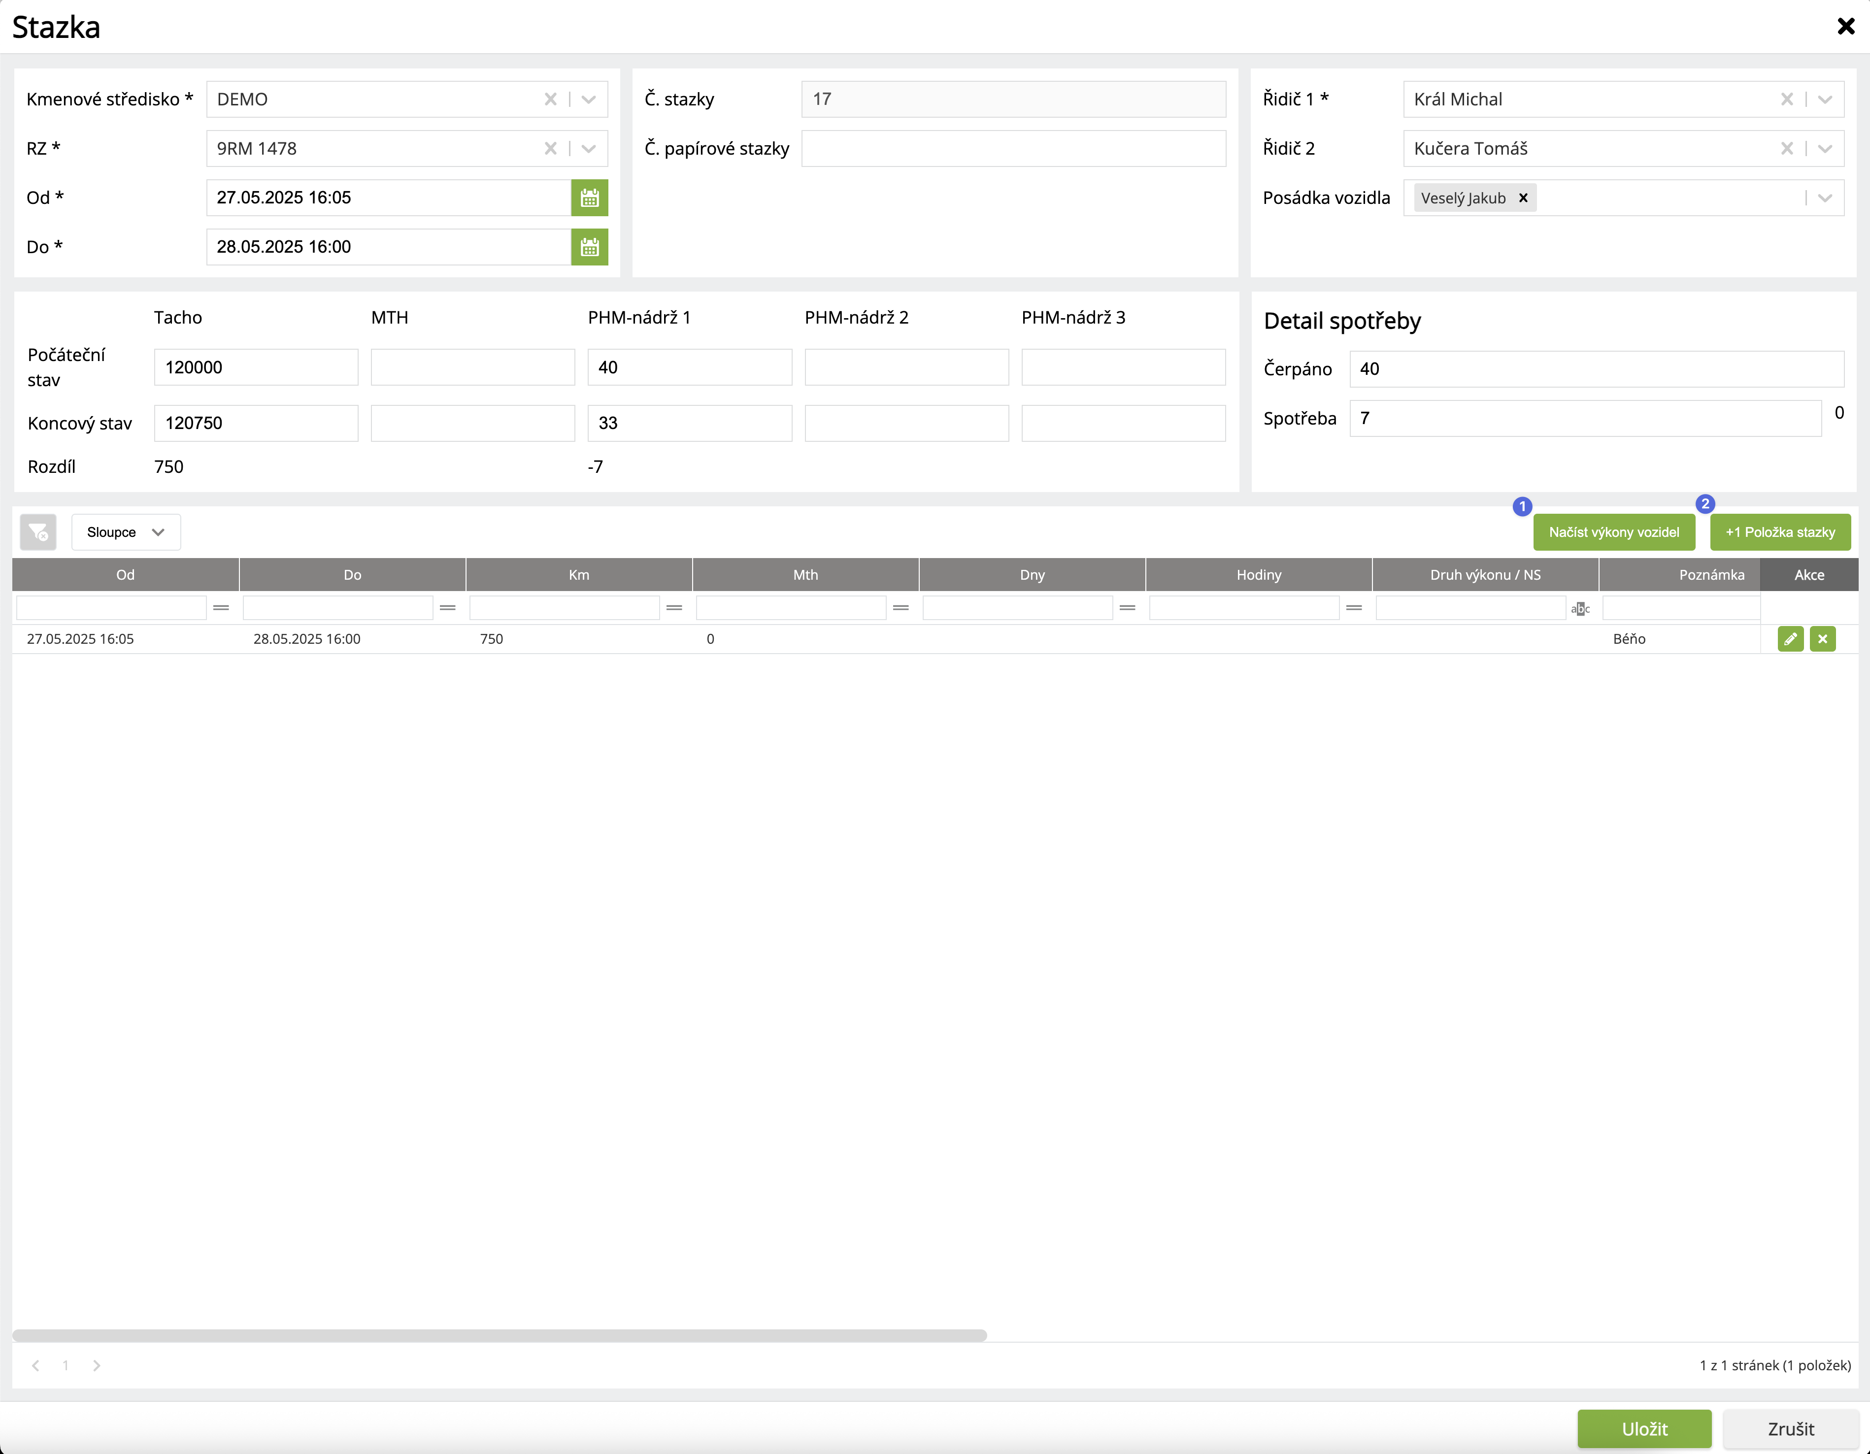This screenshot has width=1870, height=1454.
Task: Click the Hodiny column header
Action: tap(1258, 575)
